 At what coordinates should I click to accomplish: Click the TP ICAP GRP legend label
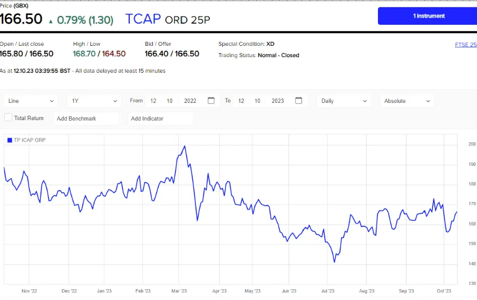coord(30,140)
